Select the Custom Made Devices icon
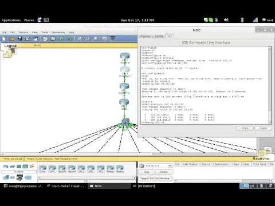Image resolution: width=275 pixels, height=206 pixels. click(x=19, y=177)
